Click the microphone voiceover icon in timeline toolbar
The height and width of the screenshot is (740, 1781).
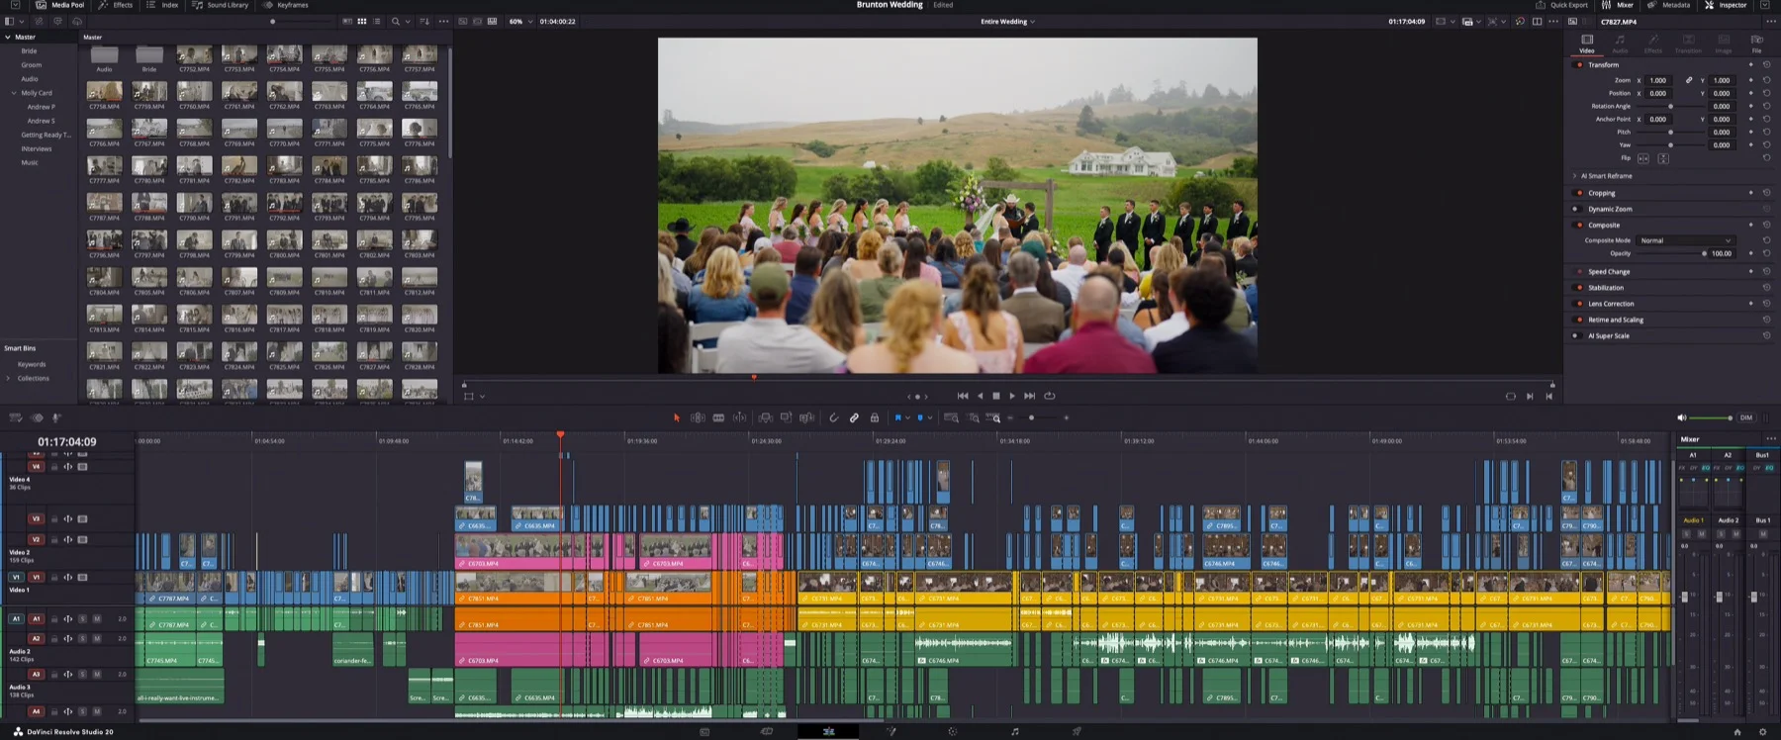(56, 417)
